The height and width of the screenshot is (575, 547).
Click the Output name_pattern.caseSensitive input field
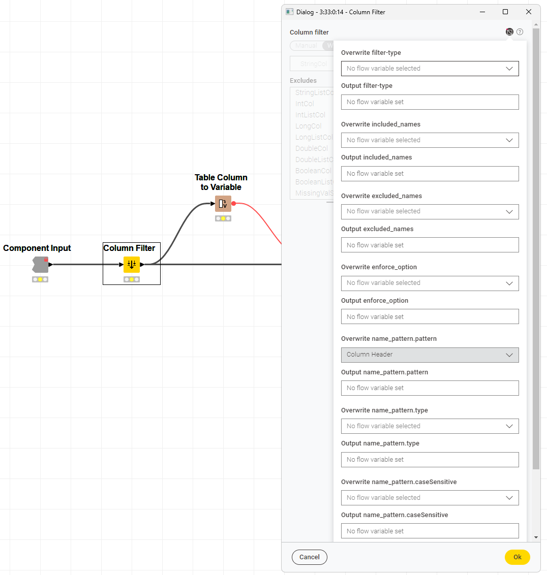click(430, 531)
